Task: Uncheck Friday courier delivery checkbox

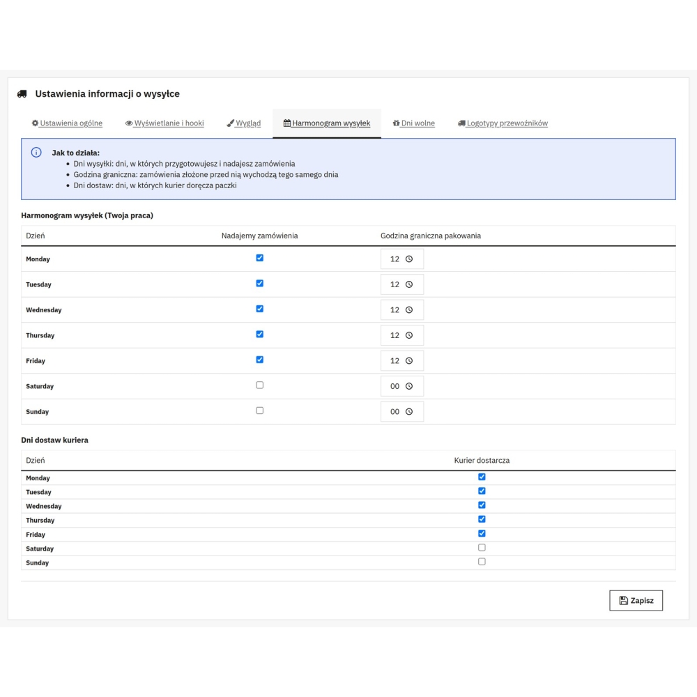Action: click(482, 533)
